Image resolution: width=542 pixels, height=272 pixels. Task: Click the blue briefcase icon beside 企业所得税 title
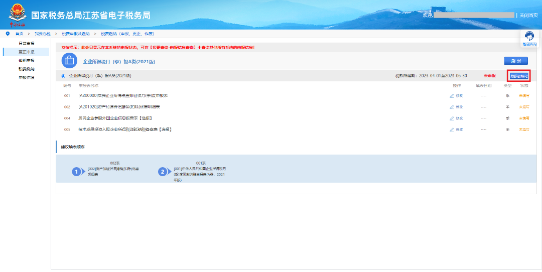click(69, 61)
